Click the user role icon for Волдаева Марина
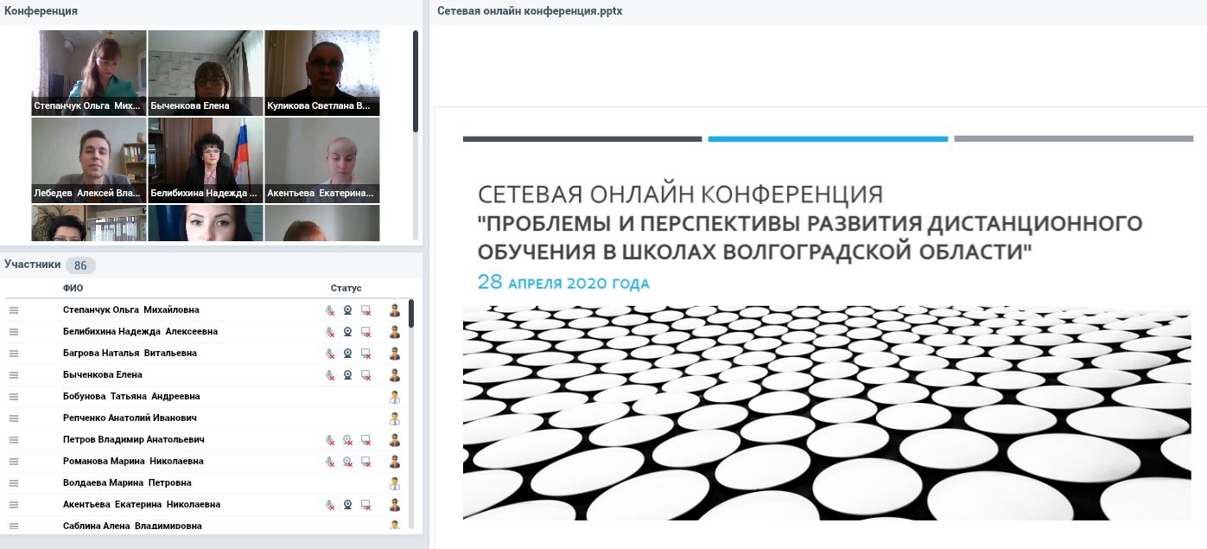 point(395,483)
